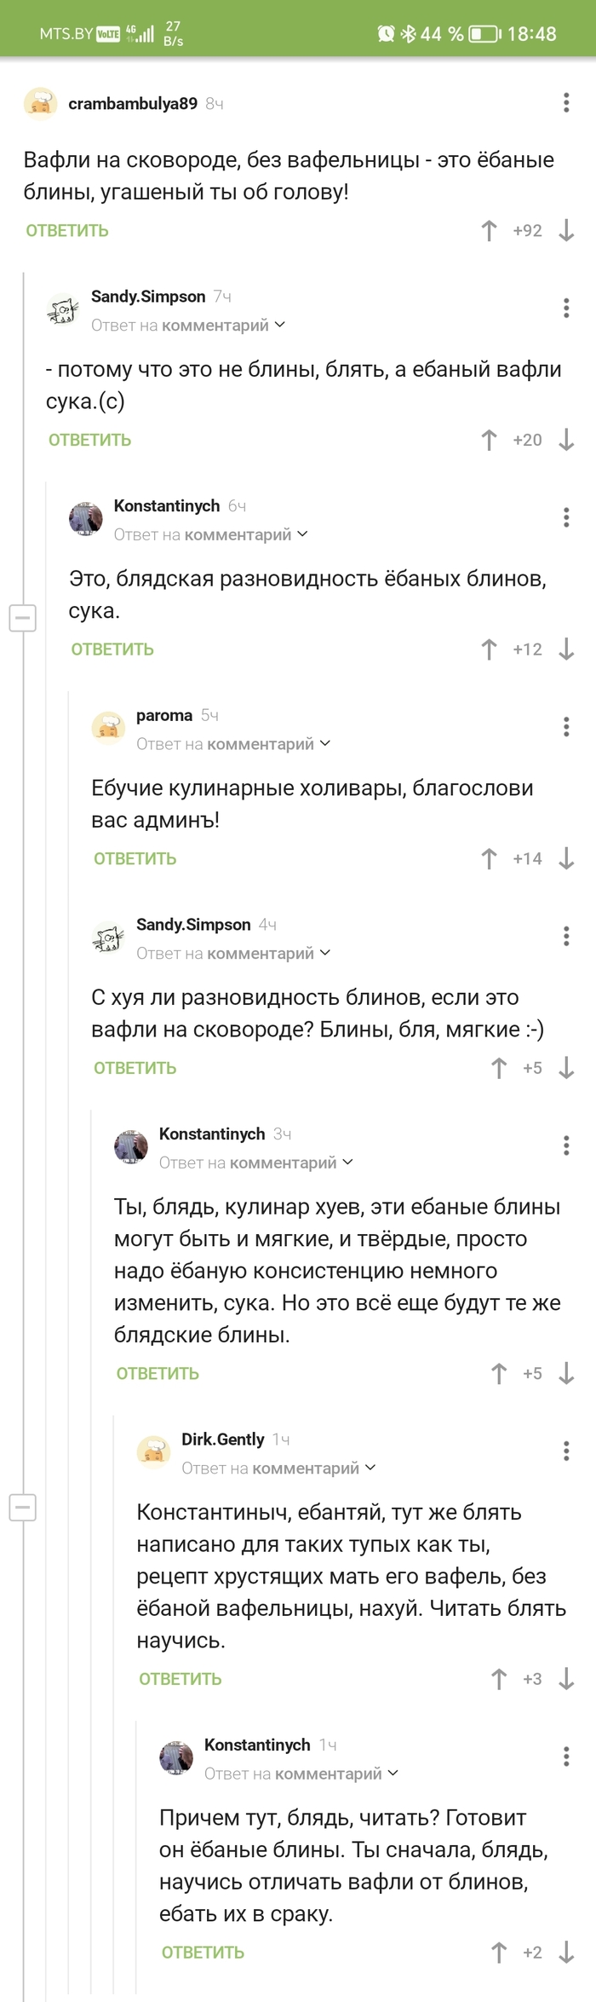Tap Konstantinych's avatar on the 3ч comment

click(x=131, y=1146)
